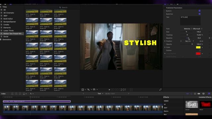
Task: Open the viewer transform tool icon
Action: pos(83,90)
